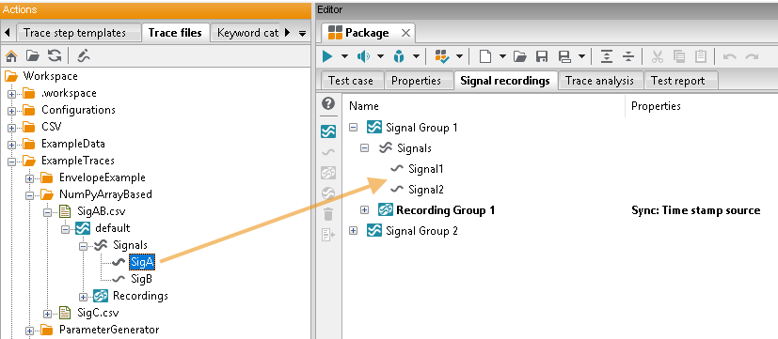Click the Name column header

pyautogui.click(x=363, y=106)
